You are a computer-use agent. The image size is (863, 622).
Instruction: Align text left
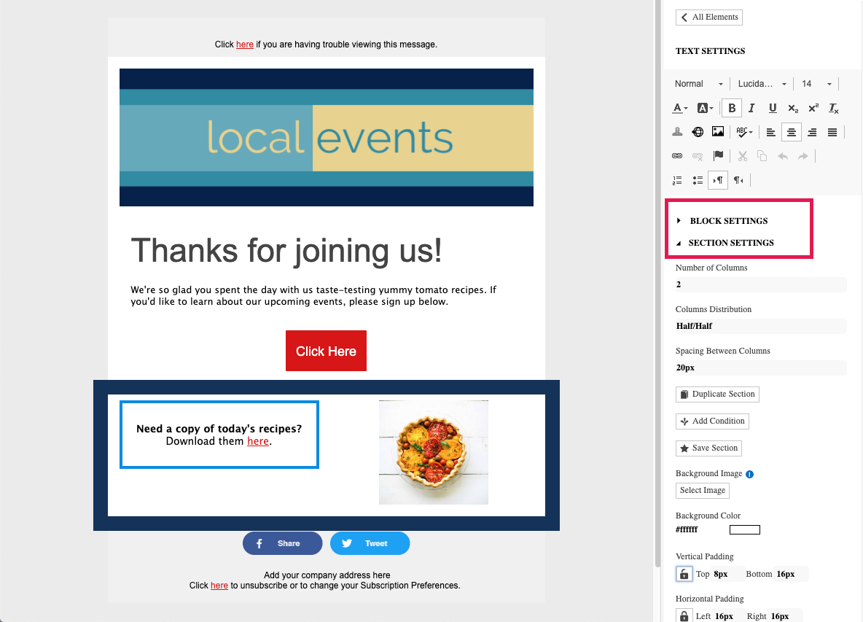click(x=771, y=132)
